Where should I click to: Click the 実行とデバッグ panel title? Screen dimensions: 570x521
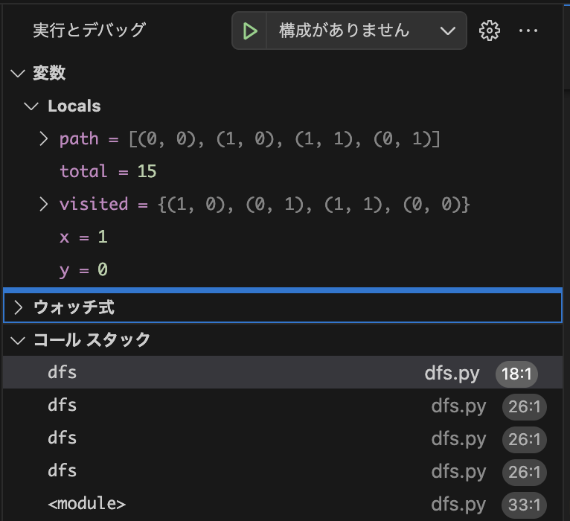[89, 31]
